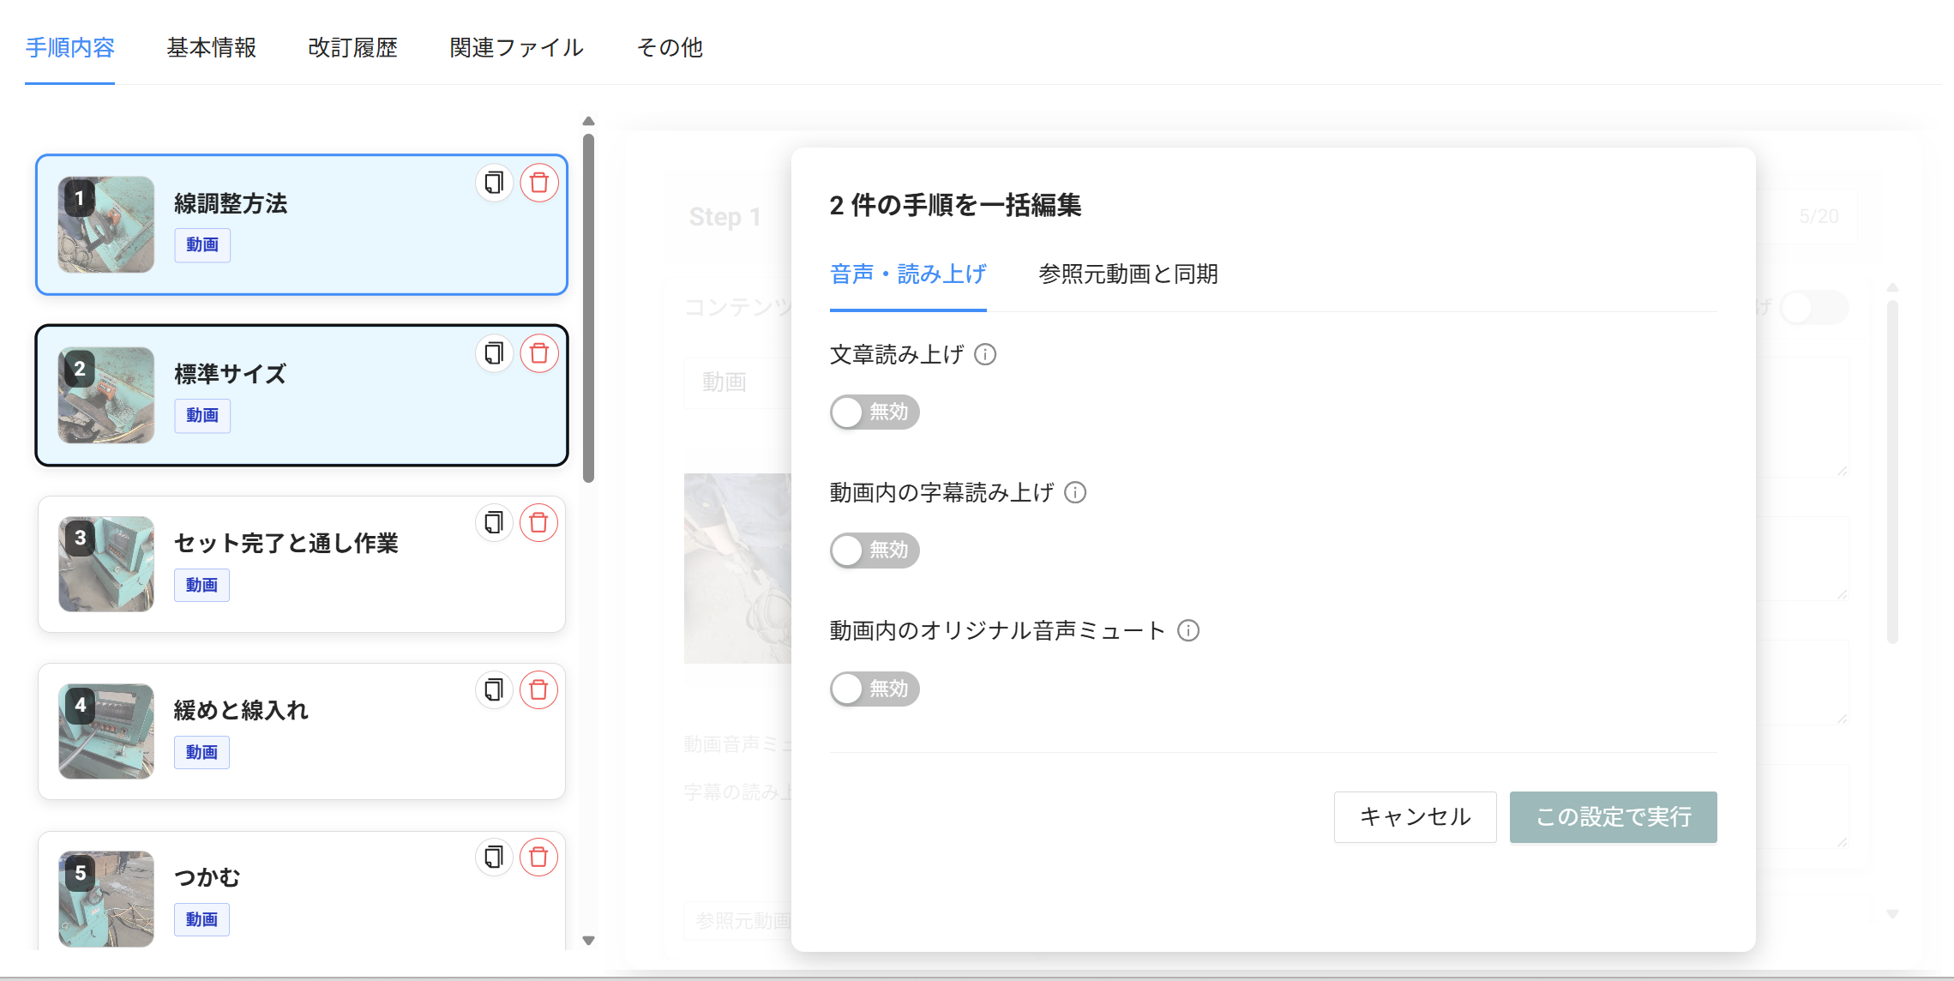
Task: Delete step 1 線調整方法 with trash icon
Action: pyautogui.click(x=539, y=183)
